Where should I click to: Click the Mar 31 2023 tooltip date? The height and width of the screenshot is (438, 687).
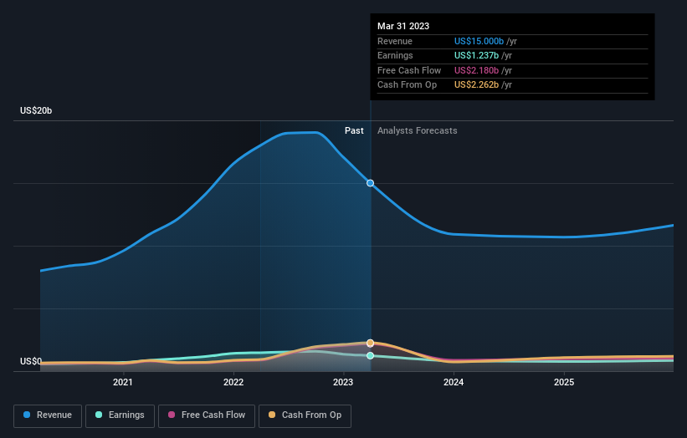(403, 26)
